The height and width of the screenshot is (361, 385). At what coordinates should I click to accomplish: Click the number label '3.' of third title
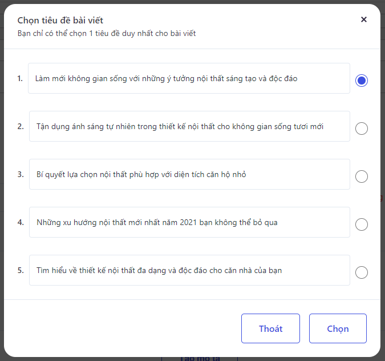[21, 174]
